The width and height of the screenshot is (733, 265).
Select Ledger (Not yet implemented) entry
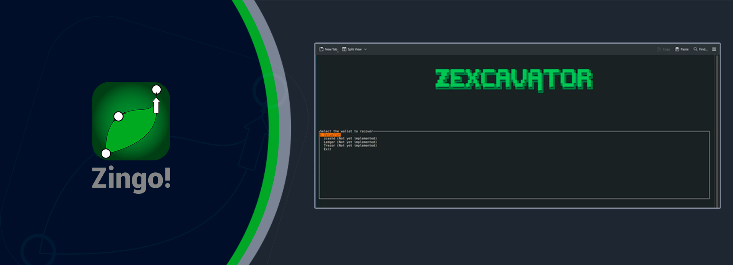pyautogui.click(x=350, y=142)
